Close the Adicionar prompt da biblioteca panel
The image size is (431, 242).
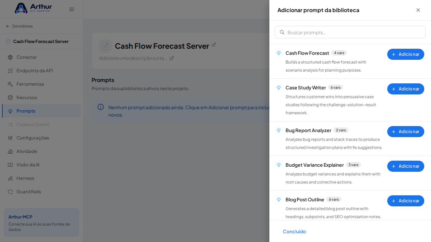coord(418,10)
